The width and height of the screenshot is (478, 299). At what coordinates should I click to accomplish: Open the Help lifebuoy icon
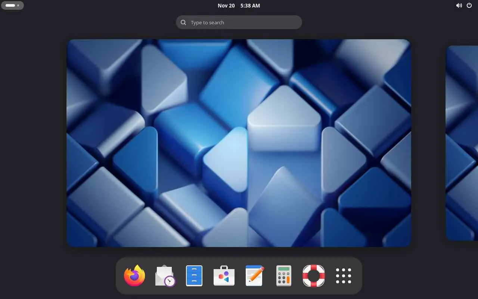[x=314, y=276]
